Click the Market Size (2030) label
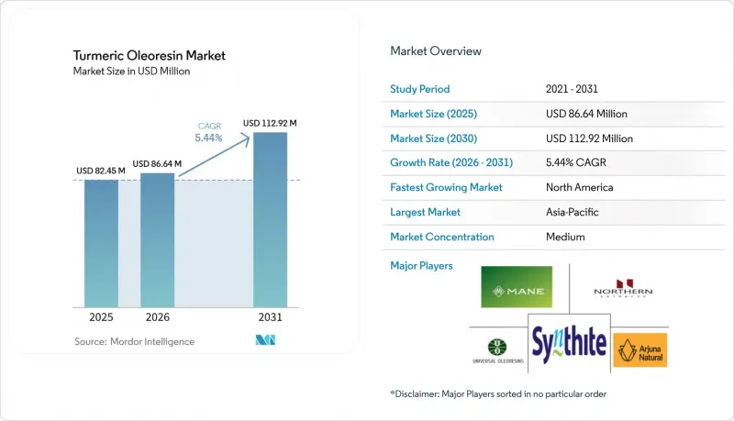 coord(433,138)
